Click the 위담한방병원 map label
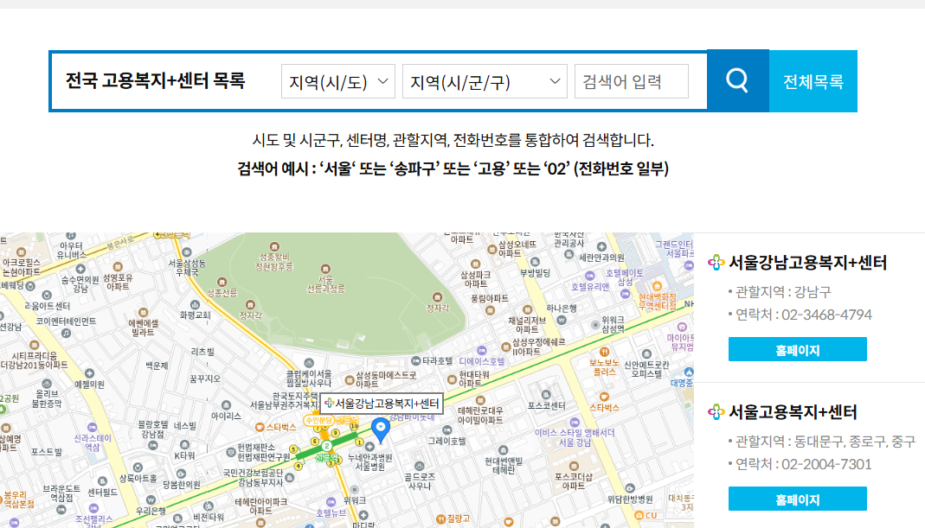 630,499
